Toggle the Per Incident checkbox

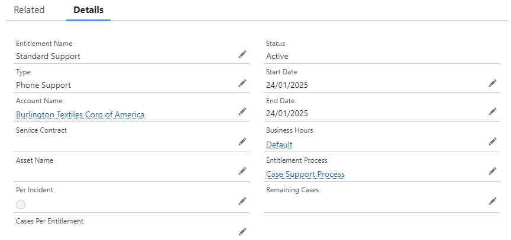click(x=21, y=205)
